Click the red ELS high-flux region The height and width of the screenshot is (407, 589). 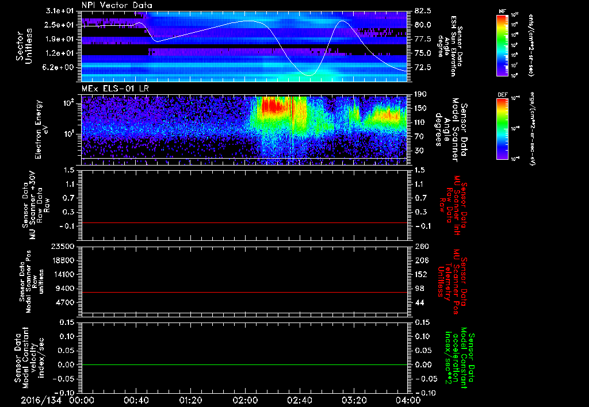tap(273, 106)
